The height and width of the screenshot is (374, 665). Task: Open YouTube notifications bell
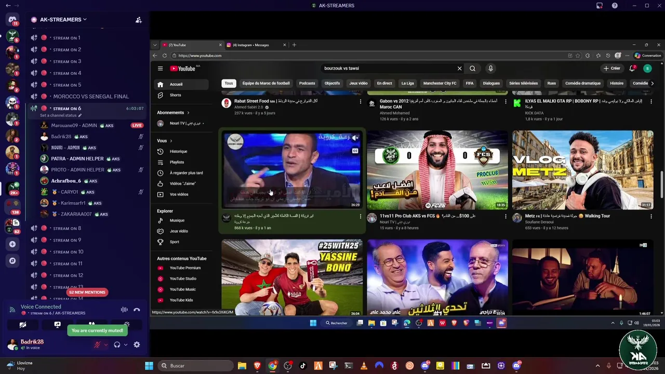(632, 69)
